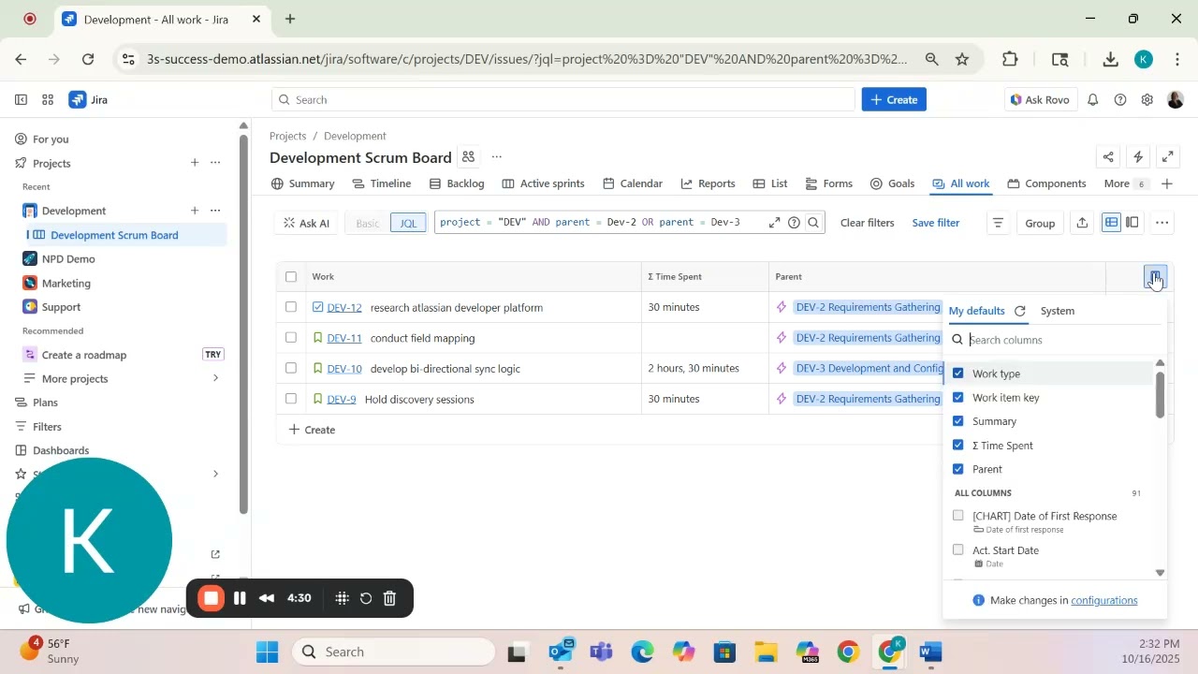
Task: Switch to the Summary tab
Action: pyautogui.click(x=303, y=183)
